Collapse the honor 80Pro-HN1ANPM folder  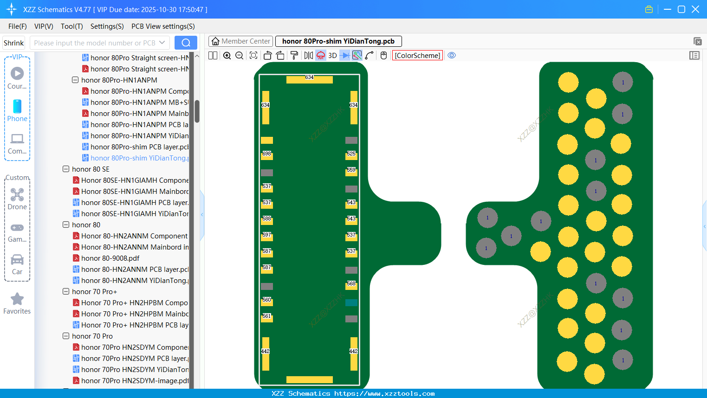pos(75,80)
